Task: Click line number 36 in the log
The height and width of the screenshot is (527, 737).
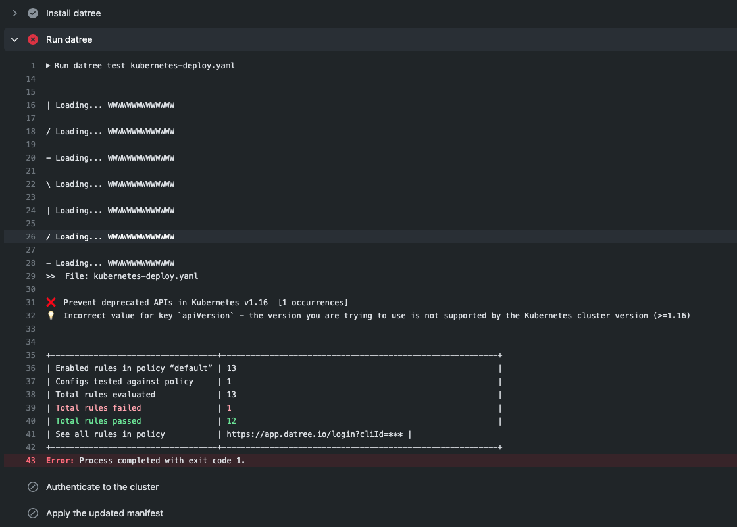Action: (30, 368)
